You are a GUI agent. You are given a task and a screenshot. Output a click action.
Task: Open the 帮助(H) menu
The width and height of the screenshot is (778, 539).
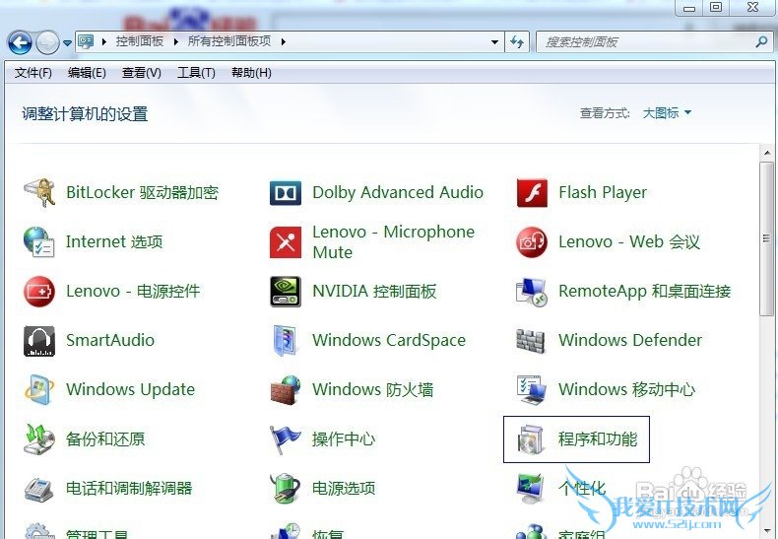click(x=251, y=73)
